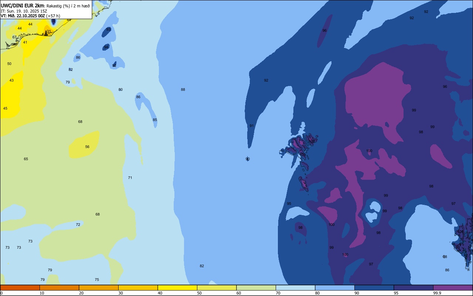Click the map value '72'

(x=78, y=225)
